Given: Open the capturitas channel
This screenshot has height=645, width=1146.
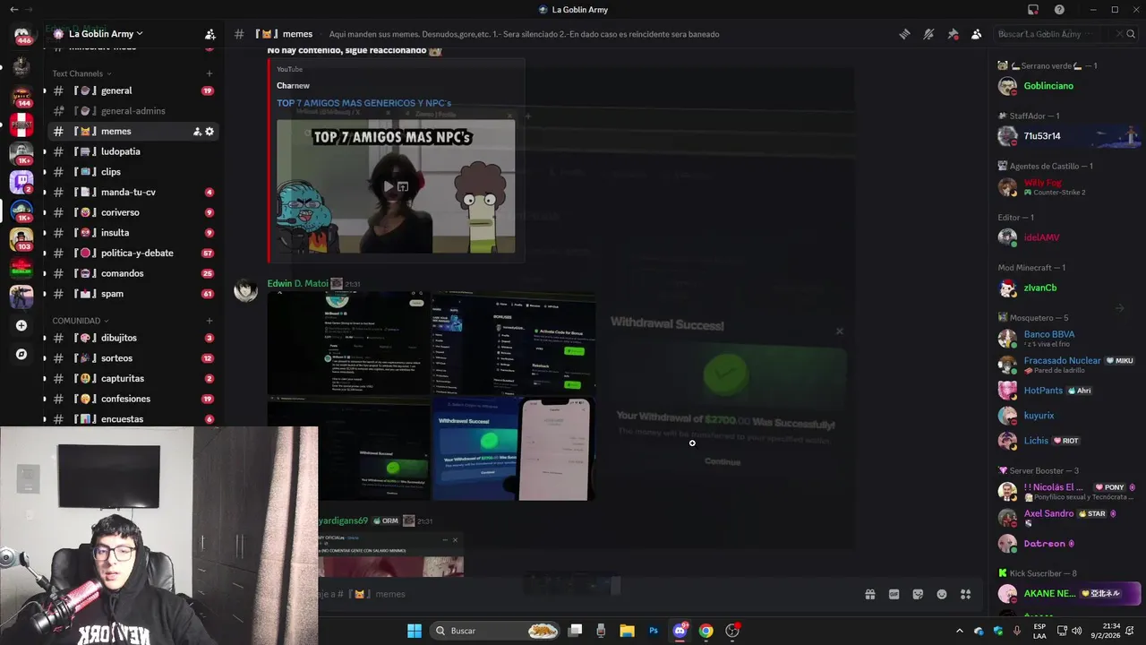Looking at the screenshot, I should 133,378.
